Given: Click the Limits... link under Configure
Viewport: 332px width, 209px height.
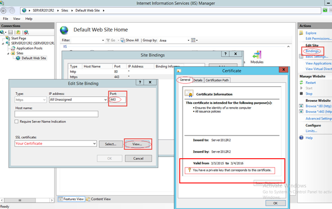Looking at the screenshot, I should coord(311,130).
